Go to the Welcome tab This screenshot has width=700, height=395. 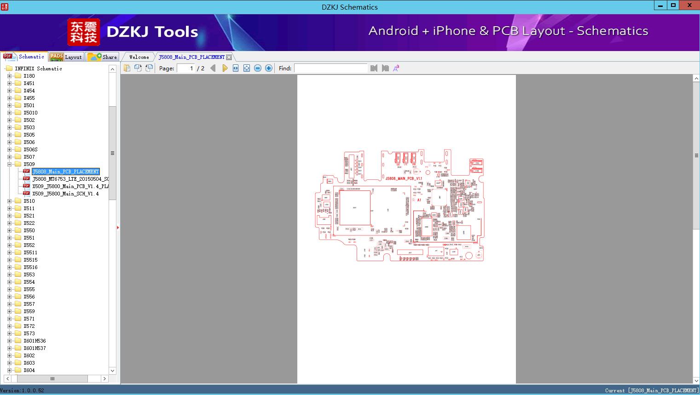[139, 57]
